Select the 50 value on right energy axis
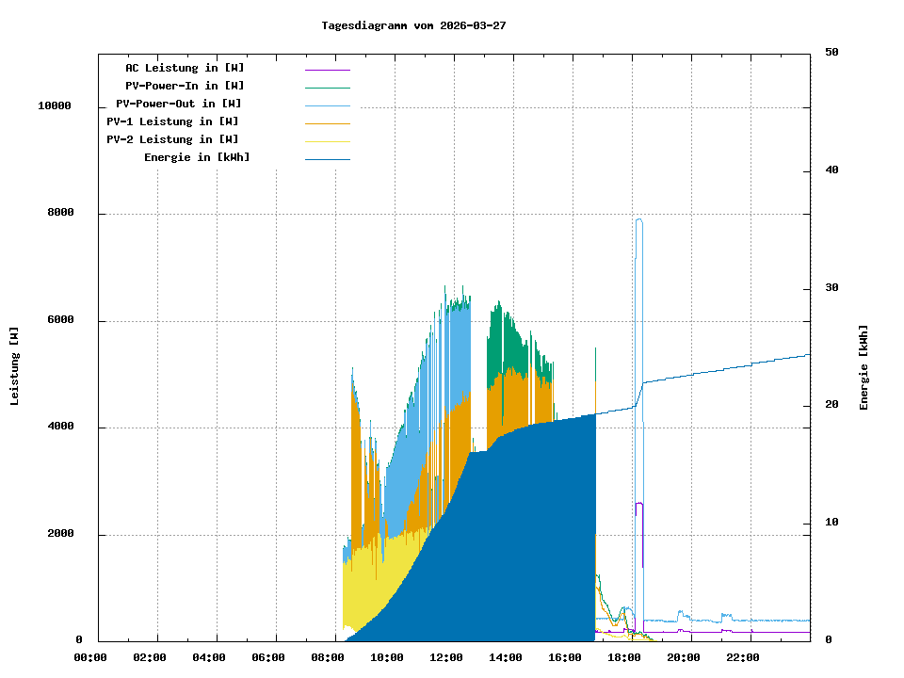The width and height of the screenshot is (904, 678). point(831,52)
